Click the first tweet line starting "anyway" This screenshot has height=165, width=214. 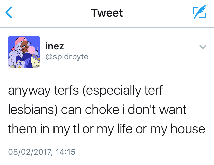(x=85, y=91)
